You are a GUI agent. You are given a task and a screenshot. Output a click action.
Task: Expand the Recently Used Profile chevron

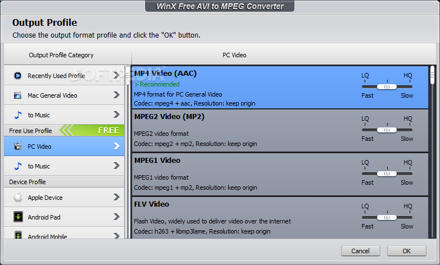[x=116, y=75]
